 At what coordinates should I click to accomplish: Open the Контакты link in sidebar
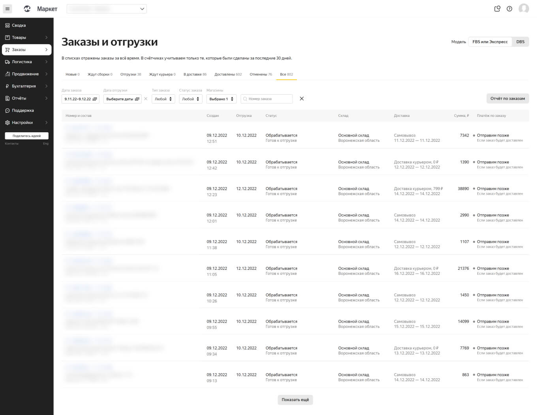point(11,144)
